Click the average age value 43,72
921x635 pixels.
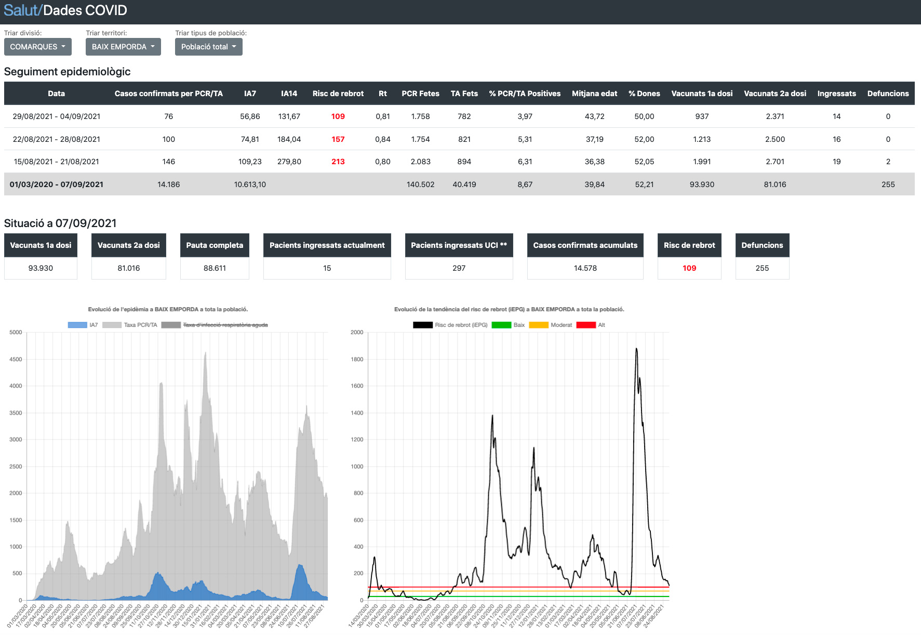point(595,116)
